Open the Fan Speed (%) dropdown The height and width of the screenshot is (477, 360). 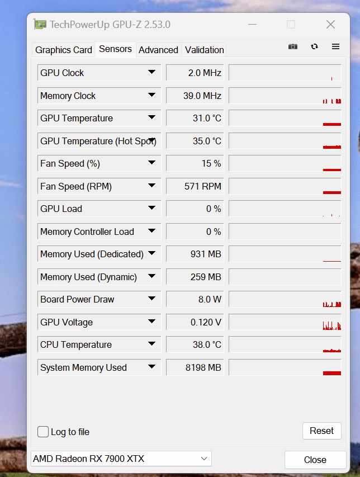(151, 163)
